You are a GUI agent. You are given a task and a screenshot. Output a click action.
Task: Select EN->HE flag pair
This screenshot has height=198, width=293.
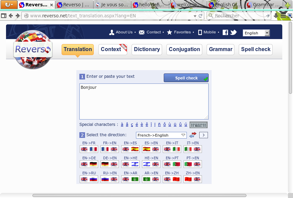(x=130, y=164)
